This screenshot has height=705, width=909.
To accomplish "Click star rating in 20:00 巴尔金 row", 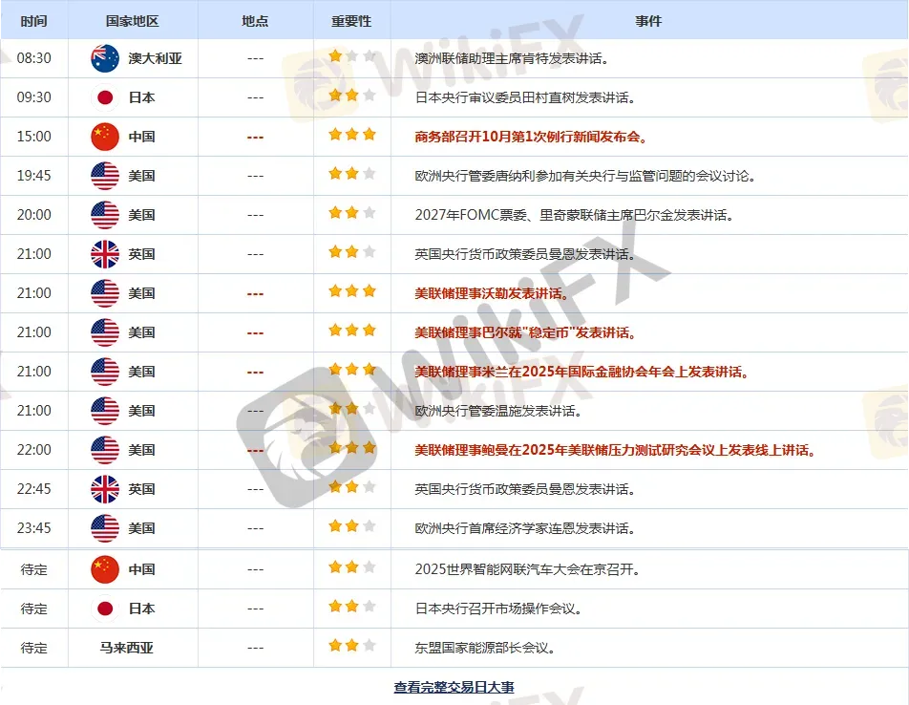I will coord(352,213).
